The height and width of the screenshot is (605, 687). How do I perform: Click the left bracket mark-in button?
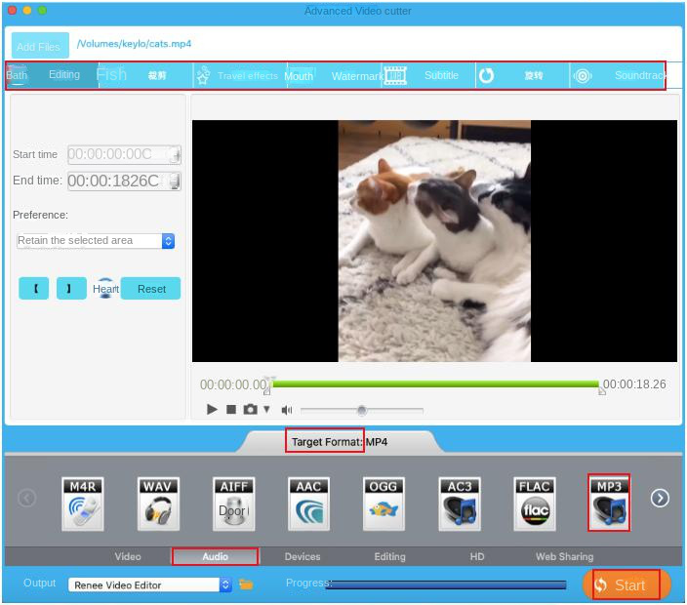pos(34,288)
